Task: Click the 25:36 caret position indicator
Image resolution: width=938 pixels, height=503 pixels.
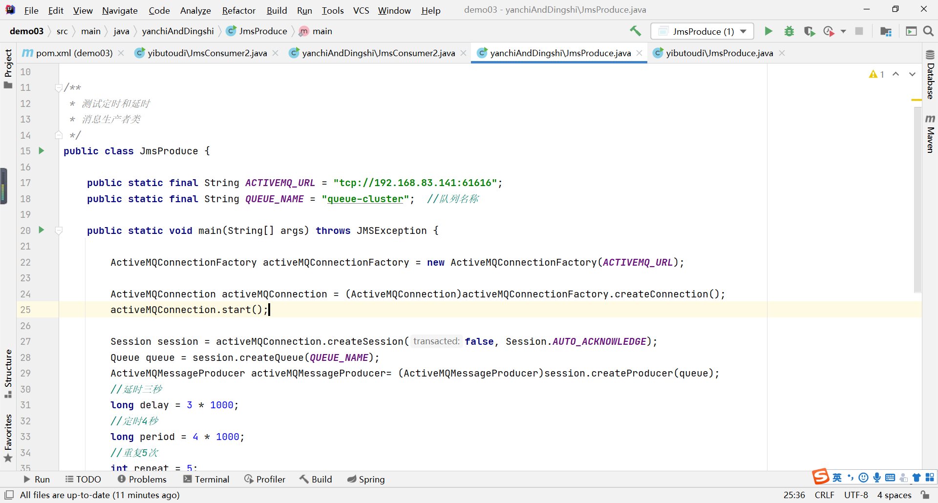Action: tap(794, 495)
